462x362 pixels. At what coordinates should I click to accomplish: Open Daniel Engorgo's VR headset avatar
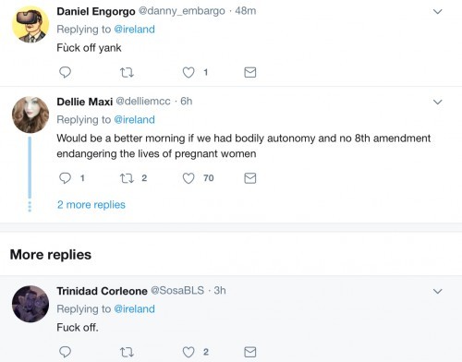pos(30,24)
